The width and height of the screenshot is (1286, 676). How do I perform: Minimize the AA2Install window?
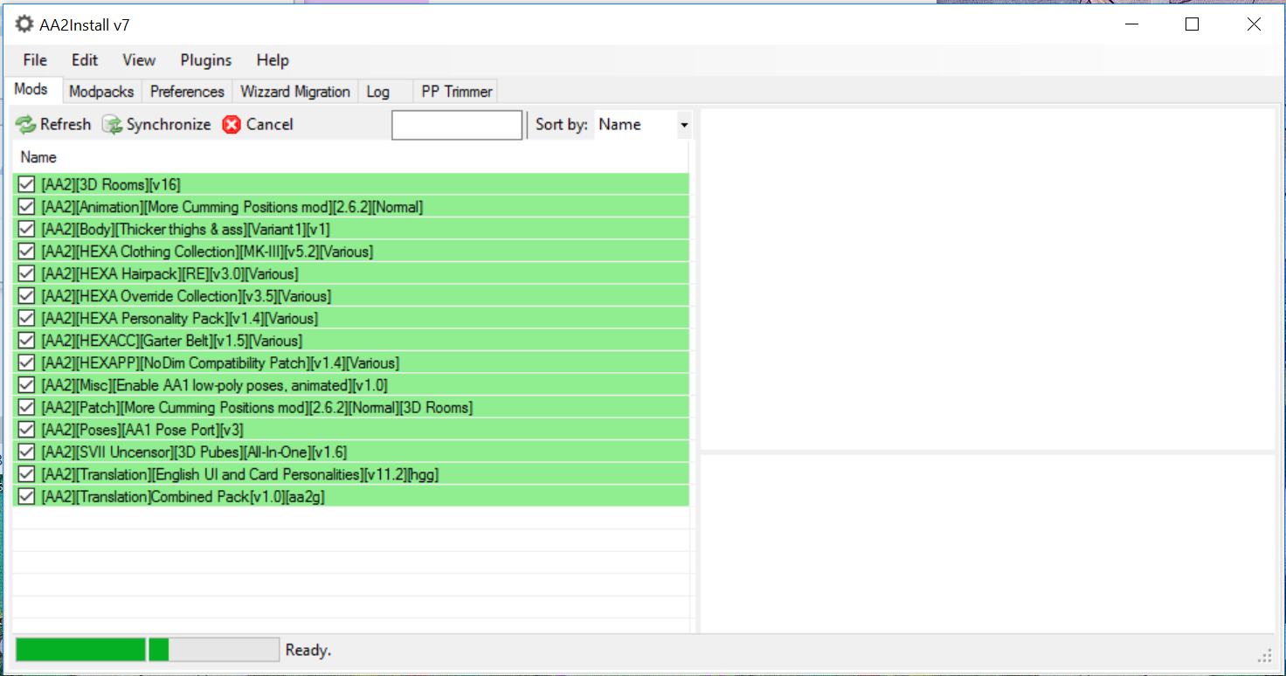(x=1130, y=24)
